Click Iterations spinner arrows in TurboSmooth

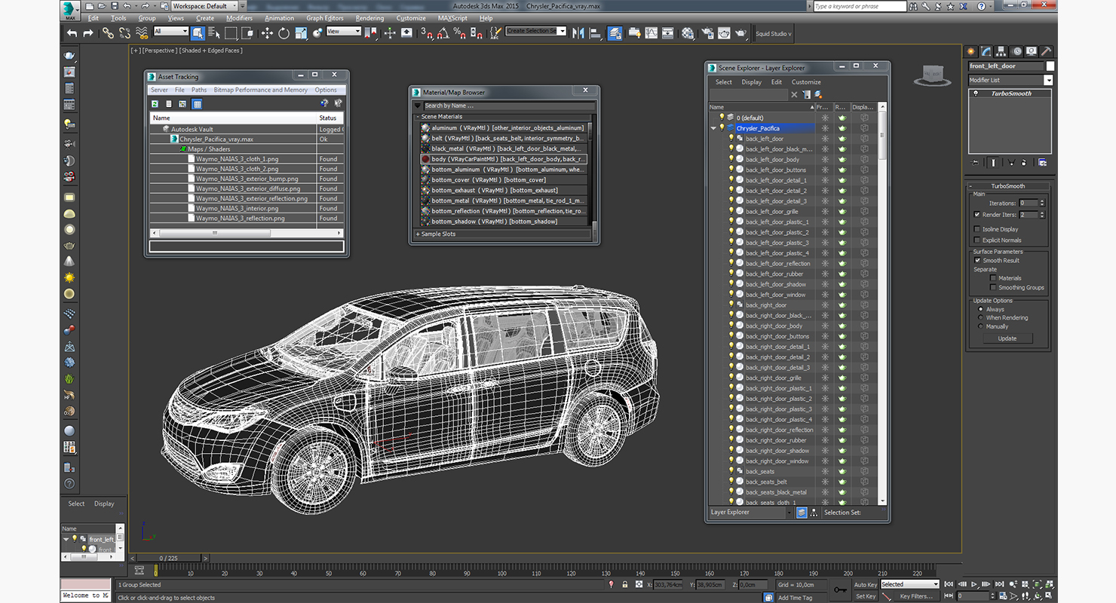[x=1043, y=203]
